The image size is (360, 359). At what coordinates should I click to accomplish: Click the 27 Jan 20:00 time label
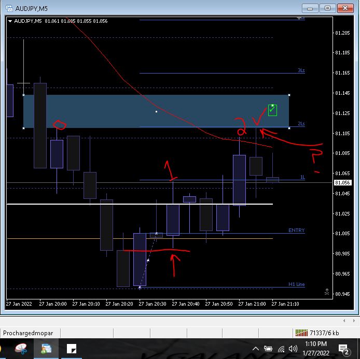pyautogui.click(x=53, y=304)
